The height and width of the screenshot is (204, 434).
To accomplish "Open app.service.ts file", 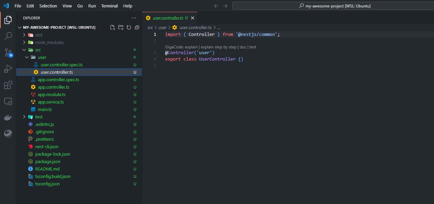I will (79, 102).
